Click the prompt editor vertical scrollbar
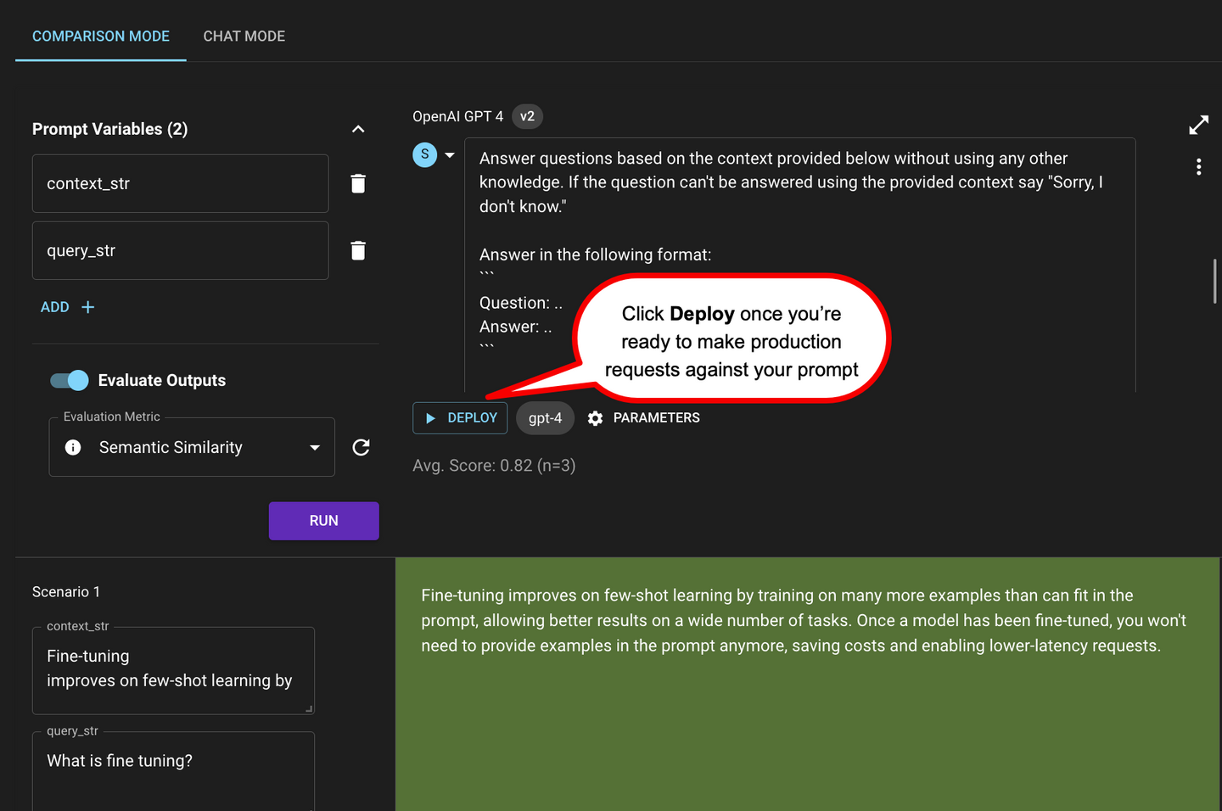This screenshot has width=1222, height=811. (x=1214, y=281)
